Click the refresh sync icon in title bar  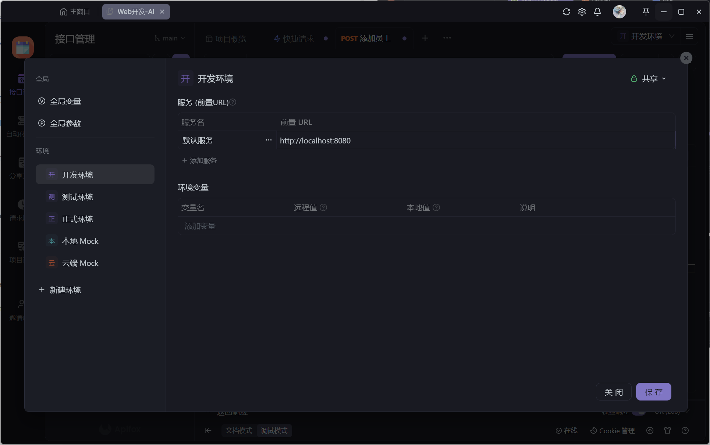[x=566, y=12]
